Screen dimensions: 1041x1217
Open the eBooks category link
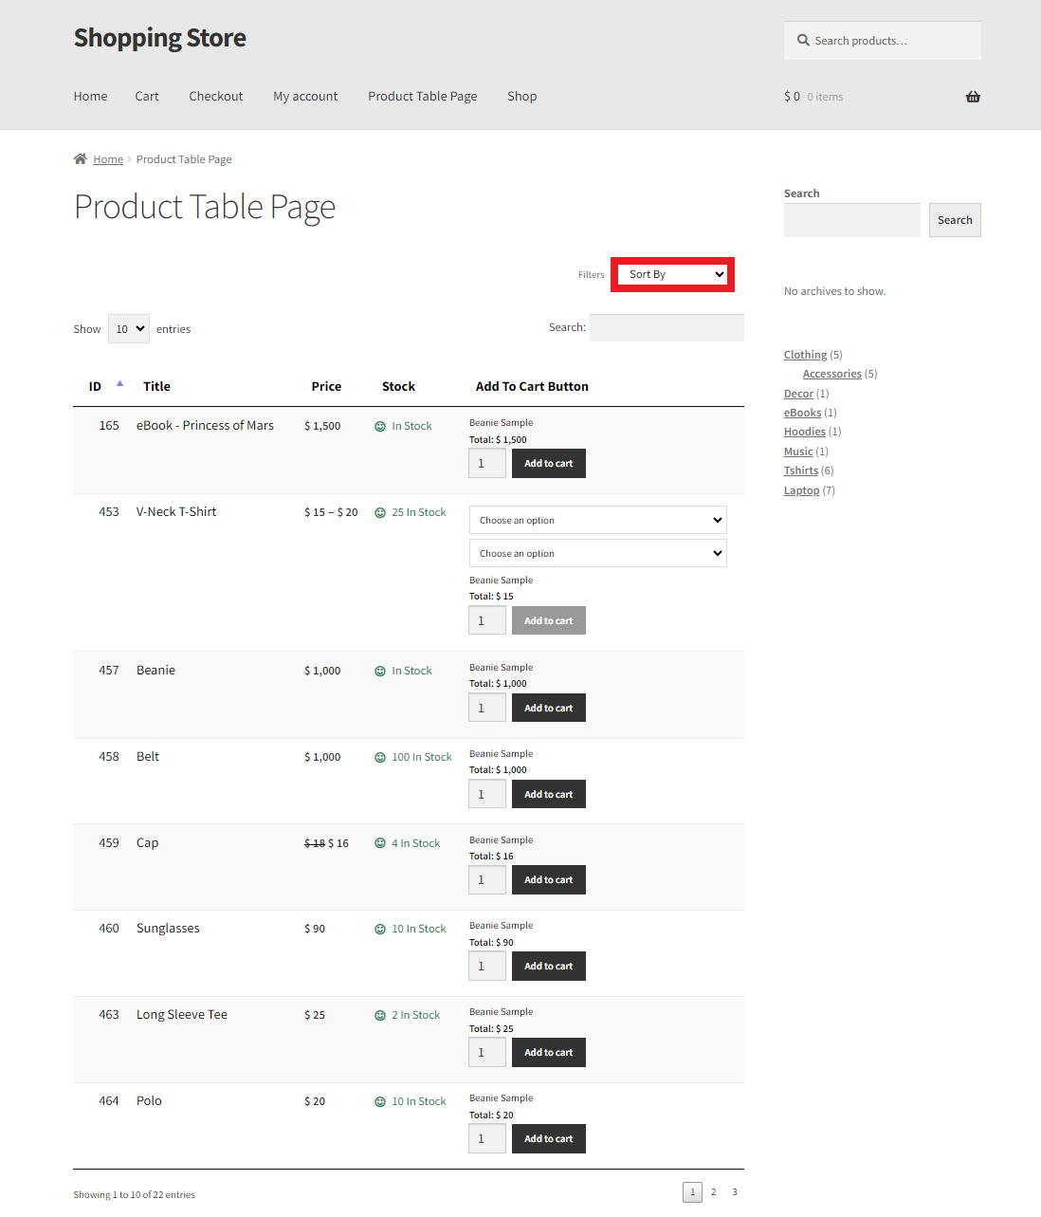point(802,413)
